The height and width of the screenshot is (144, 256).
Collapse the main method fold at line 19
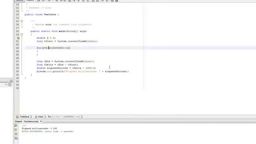tap(22, 34)
